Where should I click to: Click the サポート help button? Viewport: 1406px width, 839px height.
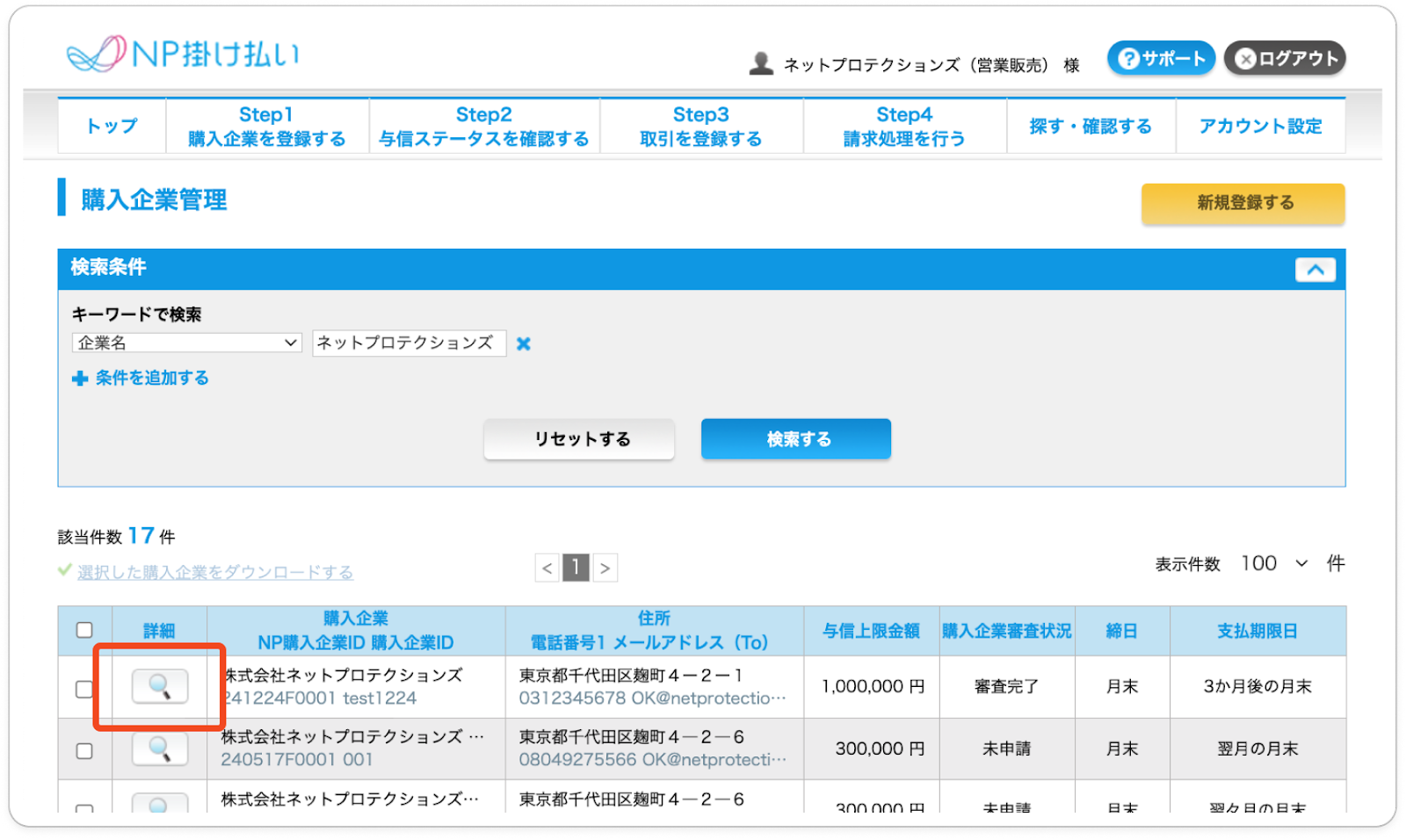click(x=1161, y=59)
